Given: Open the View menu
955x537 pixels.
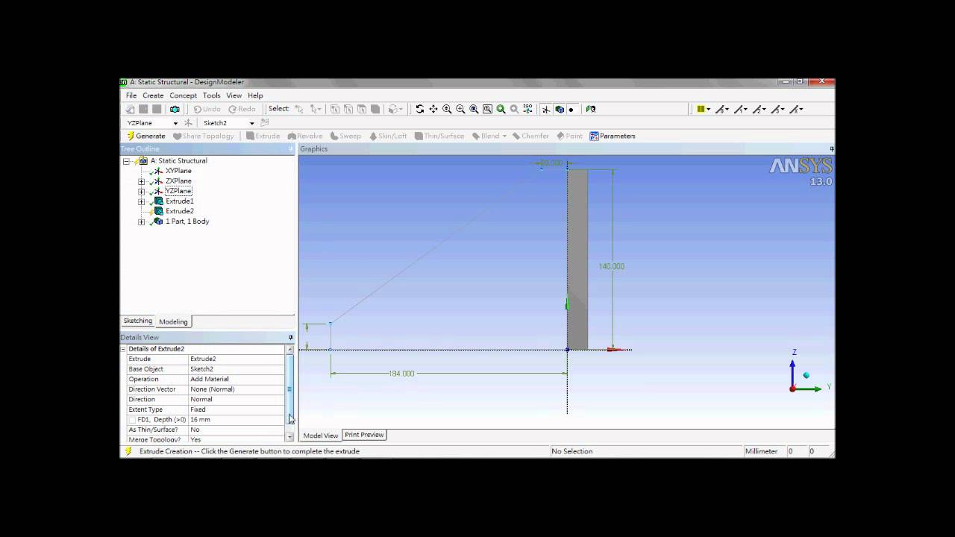Looking at the screenshot, I should (234, 95).
